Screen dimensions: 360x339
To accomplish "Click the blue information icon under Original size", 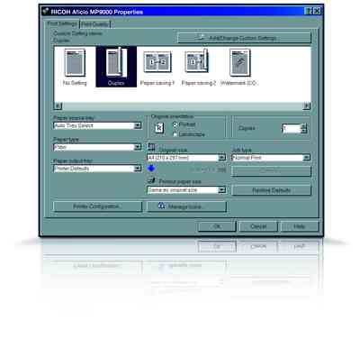I will click(x=151, y=169).
